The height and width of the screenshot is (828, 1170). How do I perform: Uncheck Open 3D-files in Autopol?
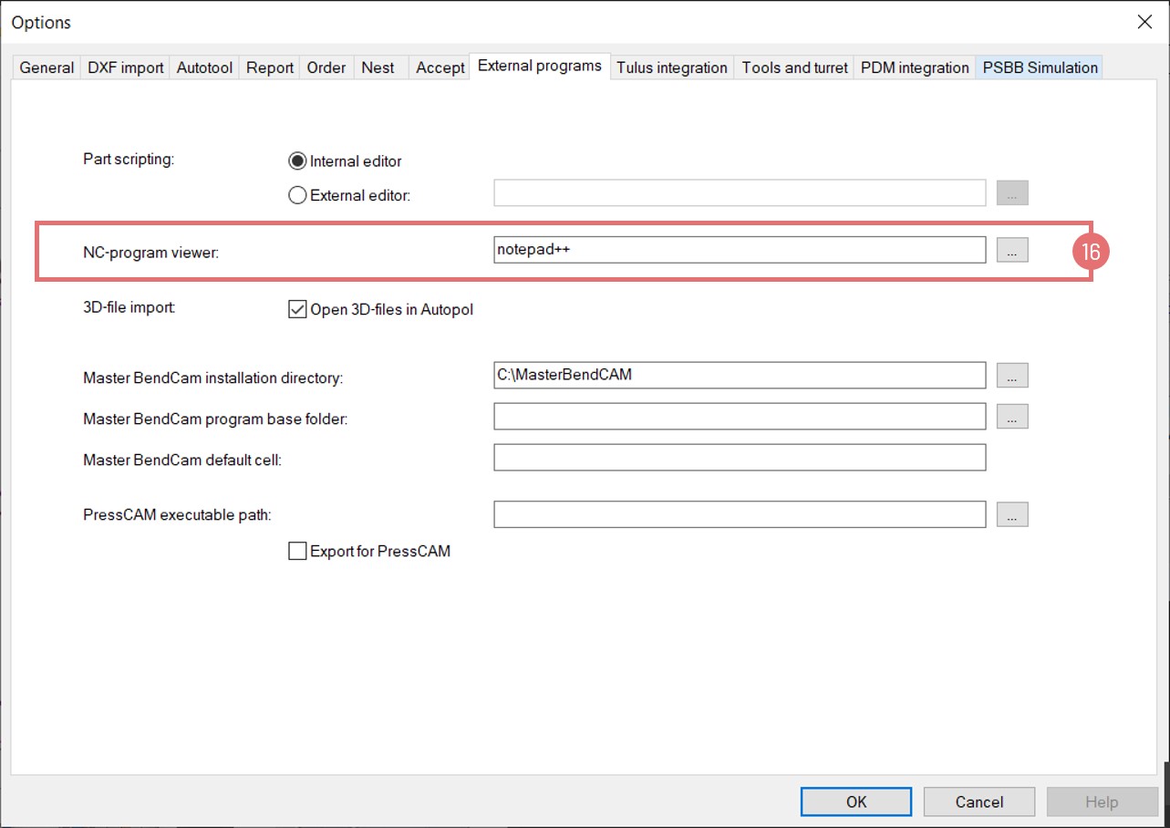click(297, 309)
